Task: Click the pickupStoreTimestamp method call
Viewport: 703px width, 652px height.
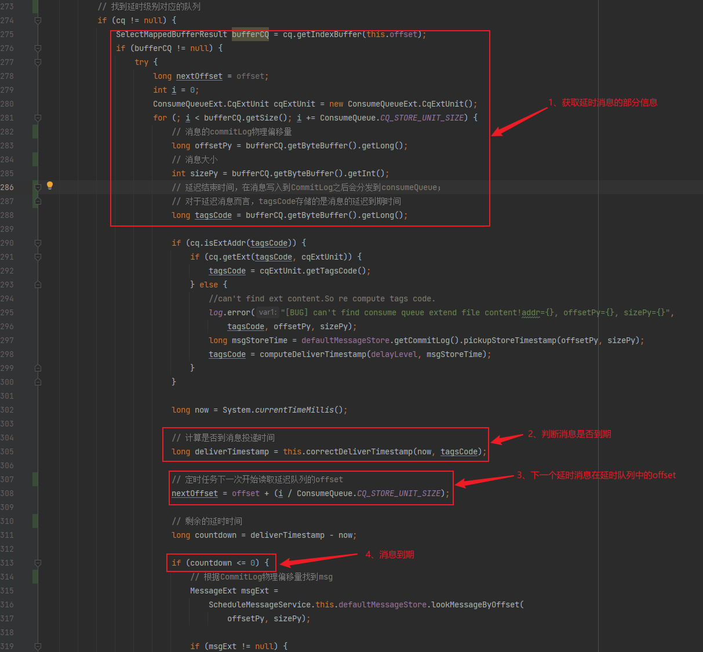Action: 510,340
